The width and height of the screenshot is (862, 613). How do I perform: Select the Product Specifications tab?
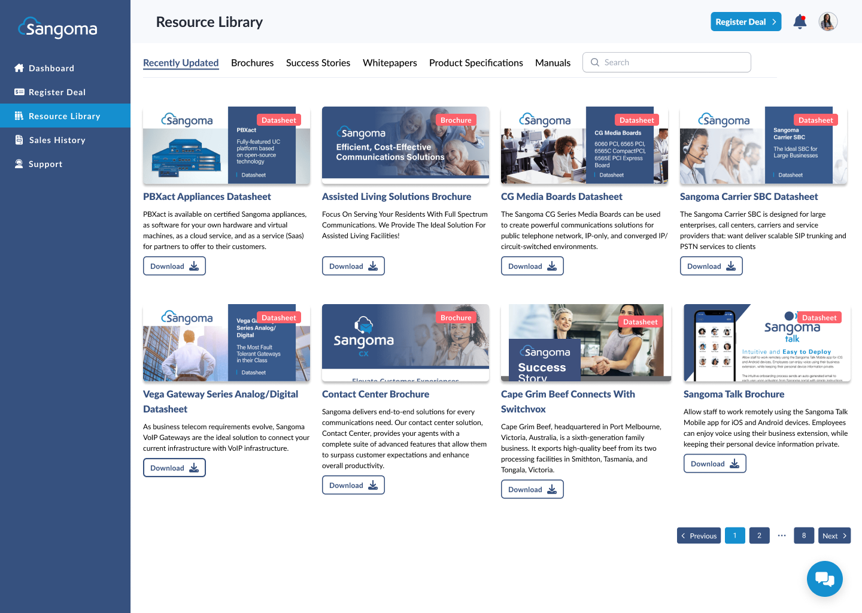click(x=475, y=62)
